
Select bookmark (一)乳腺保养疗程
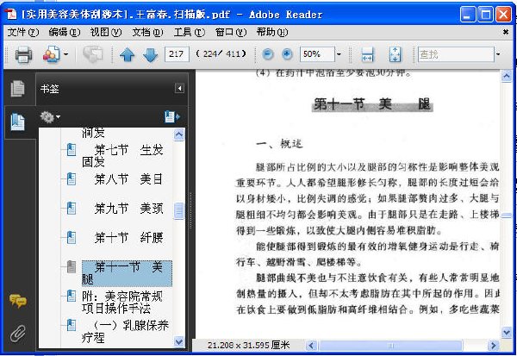pos(125,331)
